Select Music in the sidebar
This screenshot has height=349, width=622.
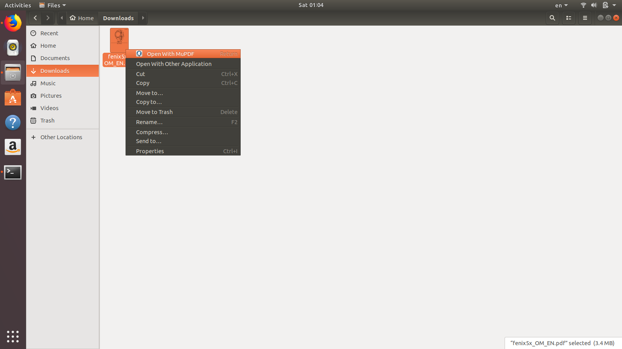[48, 83]
